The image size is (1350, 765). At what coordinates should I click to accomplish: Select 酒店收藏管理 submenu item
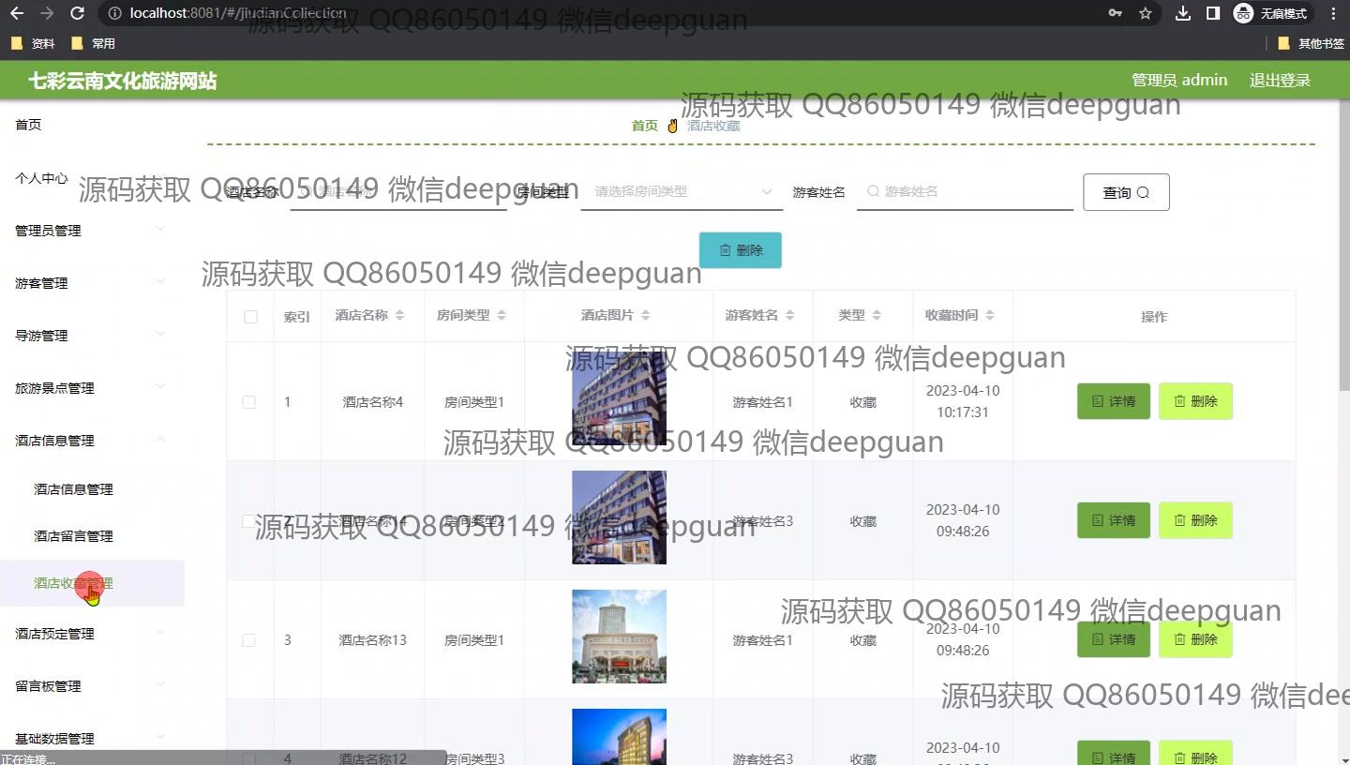pyautogui.click(x=92, y=583)
